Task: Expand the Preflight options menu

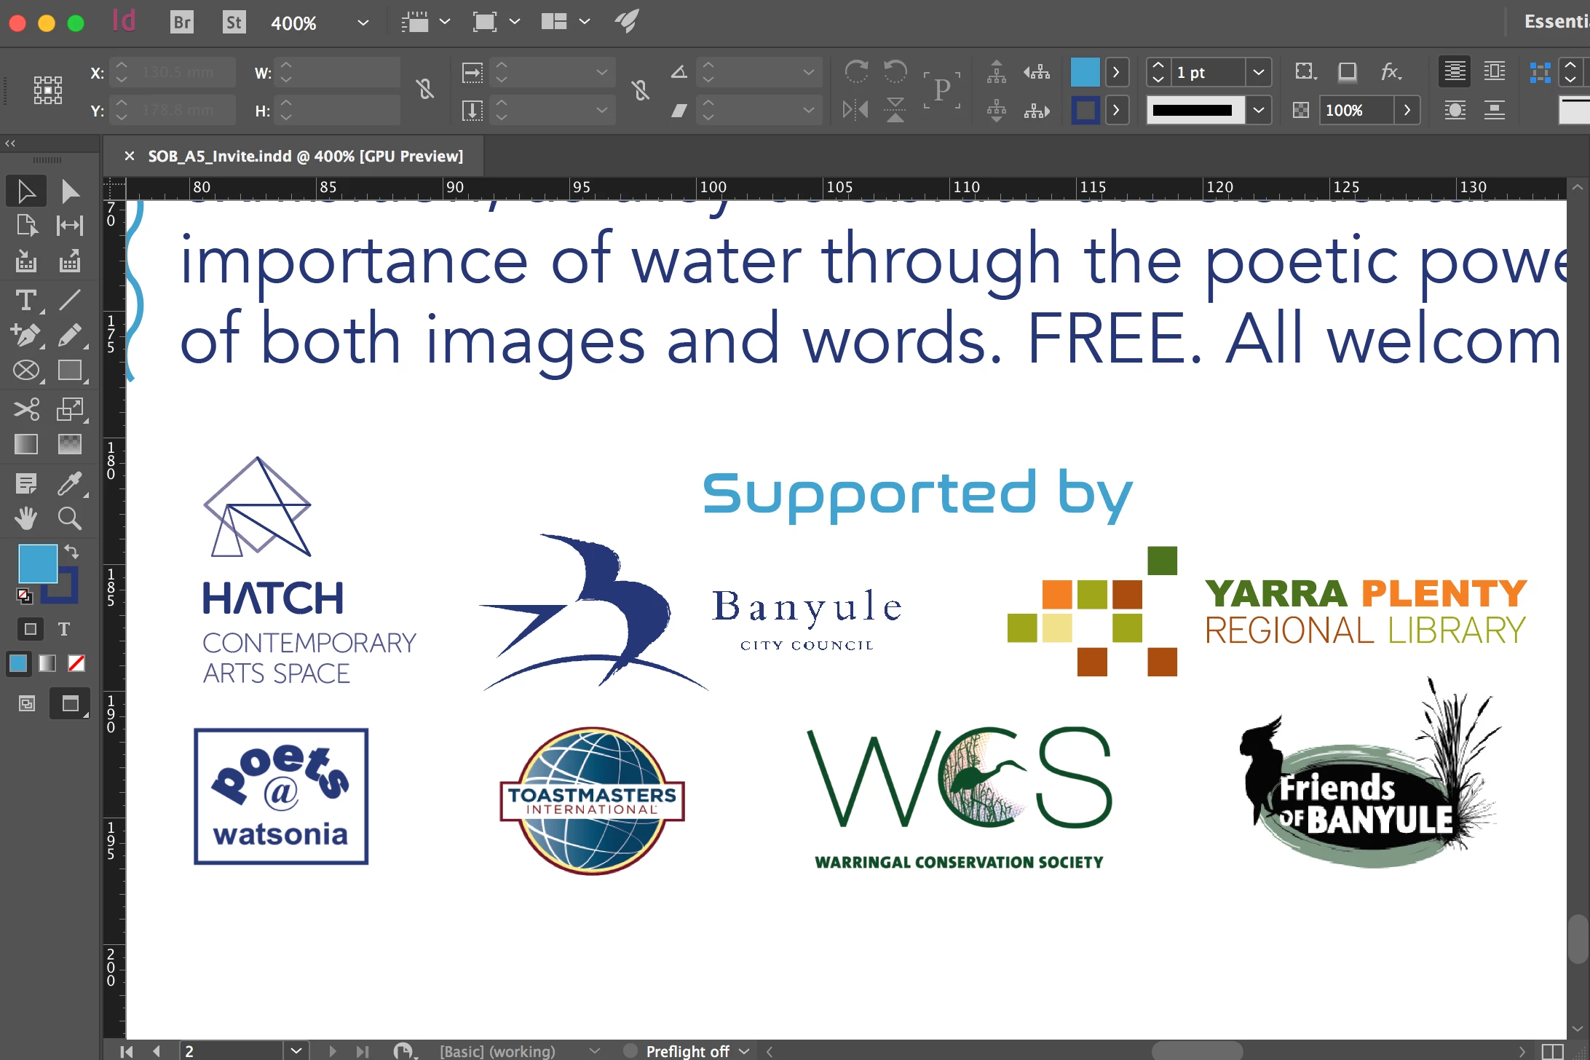Action: 744,1051
